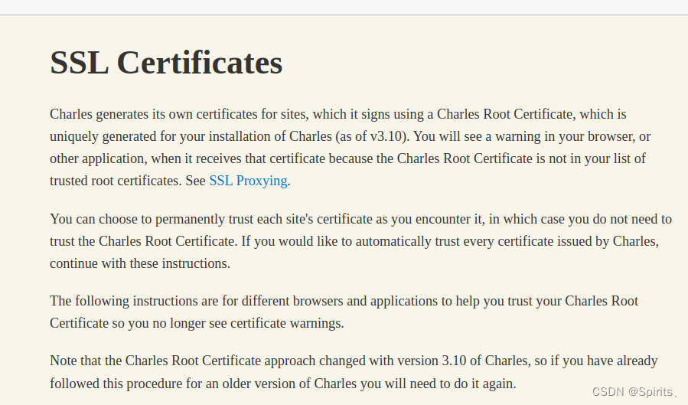Click the paragraph starting "Charles generates its own"
This screenshot has height=405, width=688.
tap(351, 148)
